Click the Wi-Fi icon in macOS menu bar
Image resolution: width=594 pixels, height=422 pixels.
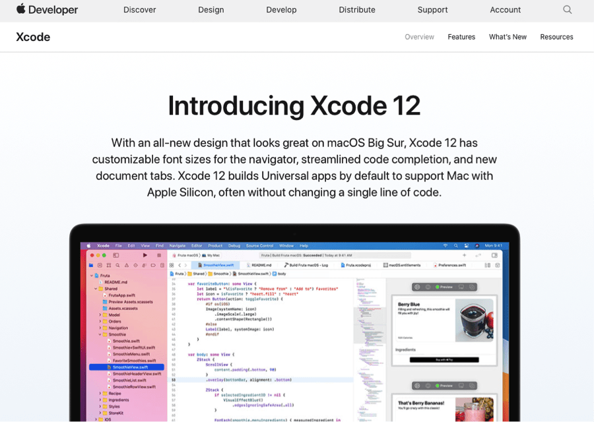click(x=445, y=246)
